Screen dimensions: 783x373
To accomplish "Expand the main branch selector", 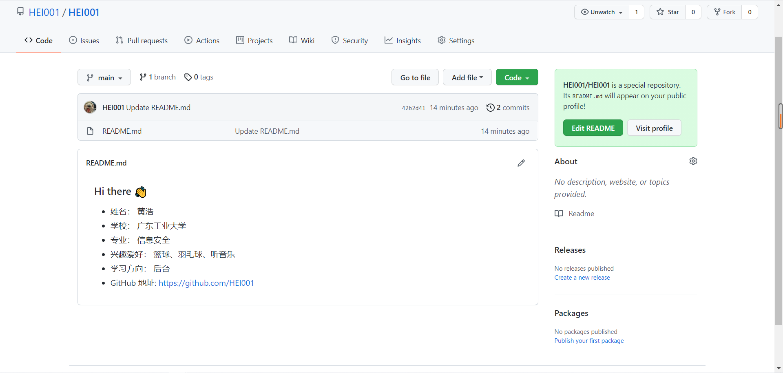I will (104, 77).
